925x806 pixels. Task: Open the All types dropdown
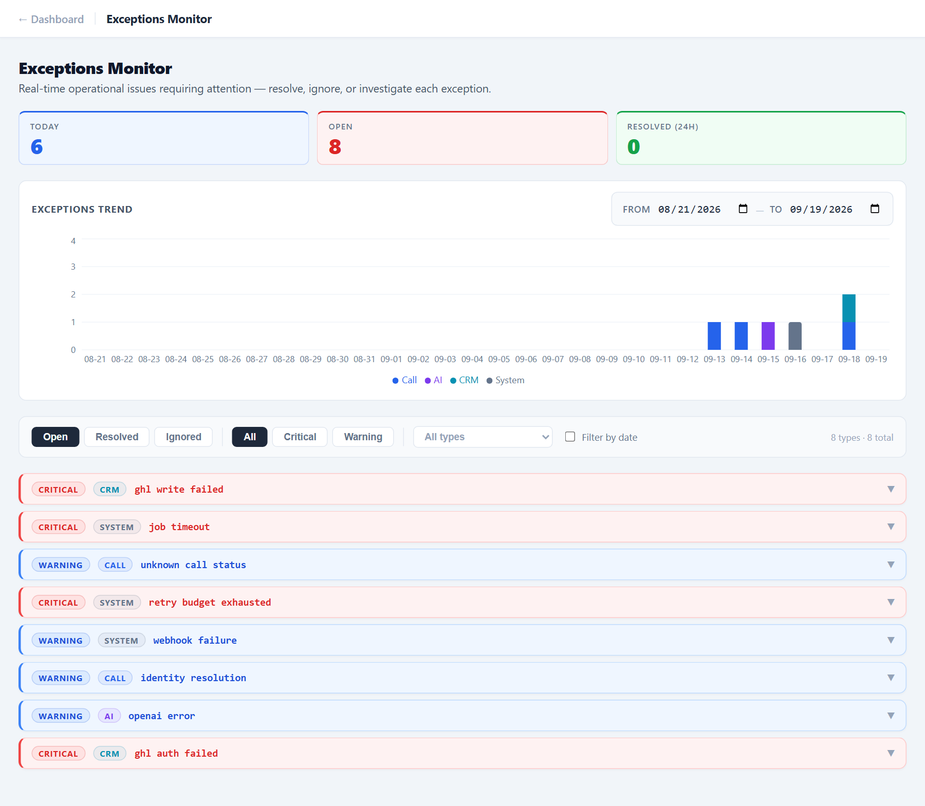click(483, 437)
